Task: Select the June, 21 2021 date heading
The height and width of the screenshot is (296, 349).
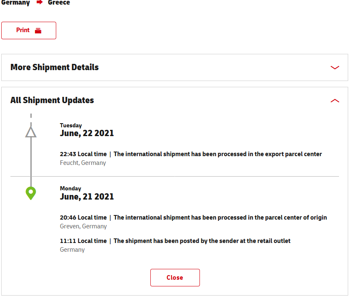Action: coord(87,197)
